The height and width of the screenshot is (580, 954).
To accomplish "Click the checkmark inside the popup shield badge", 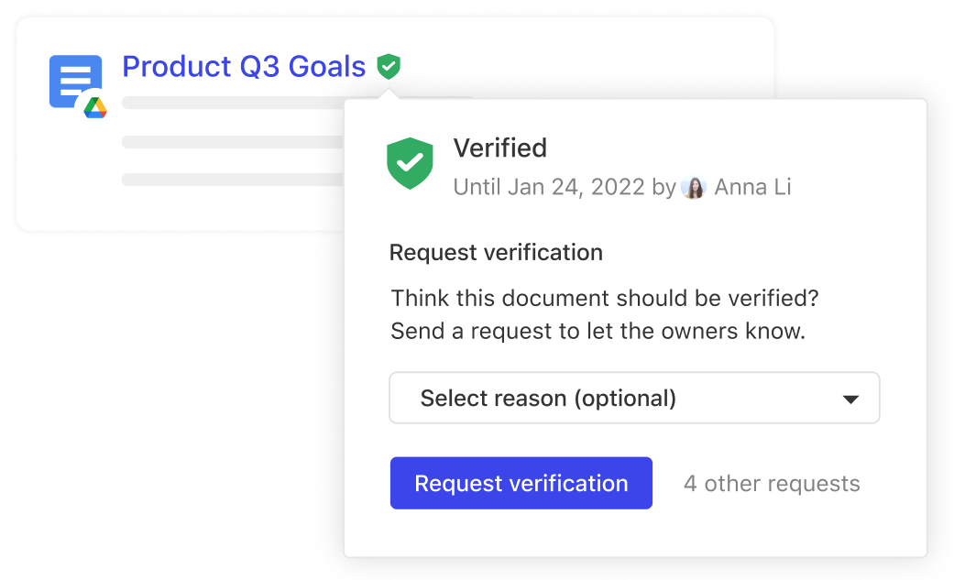I will 410,161.
